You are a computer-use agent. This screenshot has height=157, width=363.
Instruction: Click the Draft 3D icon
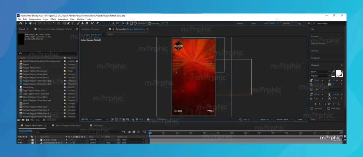[x=241, y=120]
